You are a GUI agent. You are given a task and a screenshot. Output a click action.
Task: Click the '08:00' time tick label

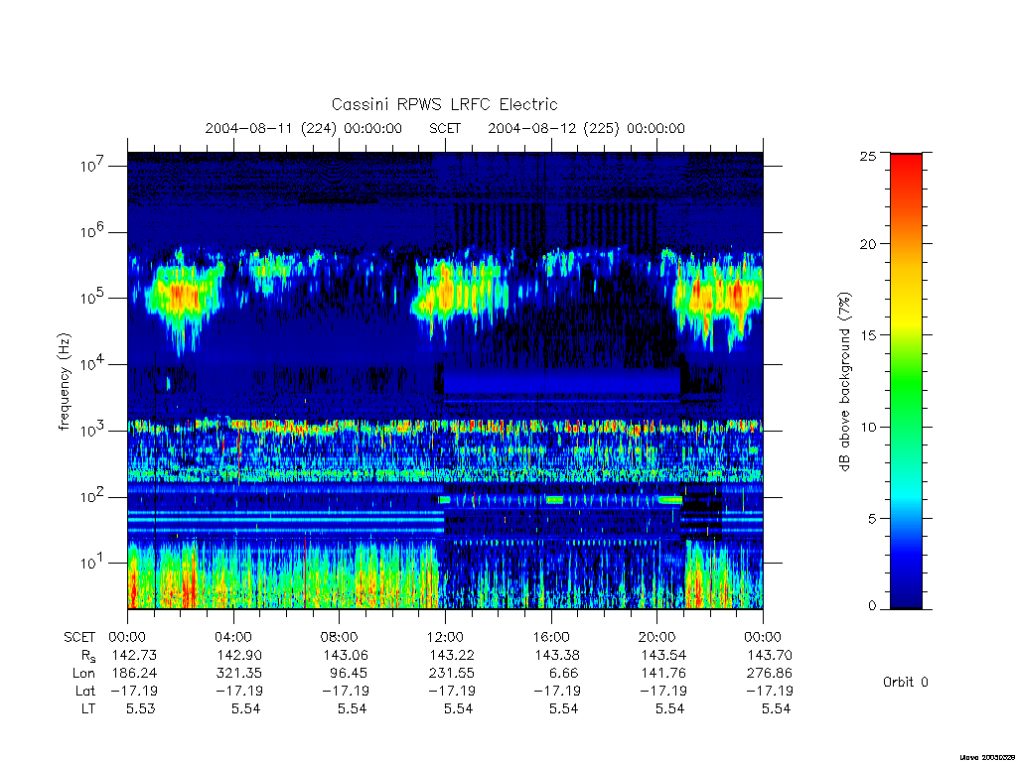340,637
